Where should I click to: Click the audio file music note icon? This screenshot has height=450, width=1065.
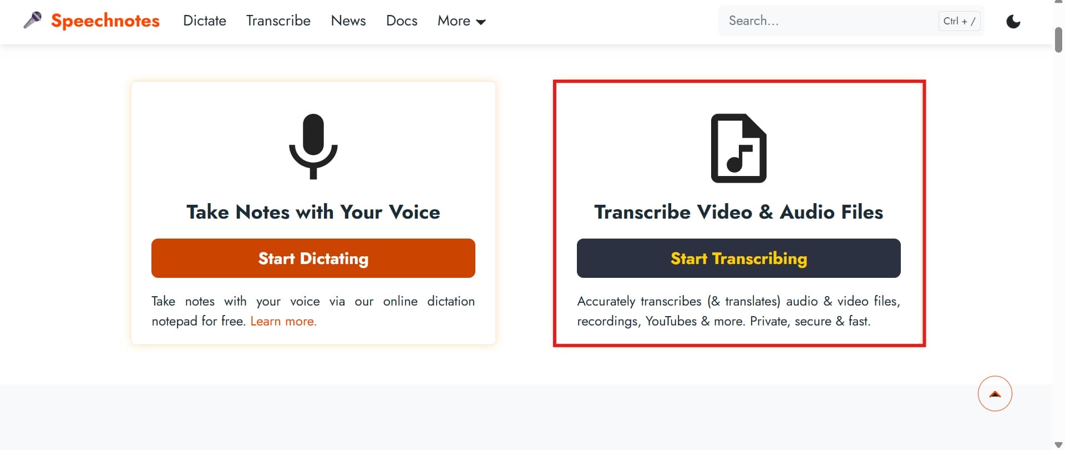[x=739, y=148]
